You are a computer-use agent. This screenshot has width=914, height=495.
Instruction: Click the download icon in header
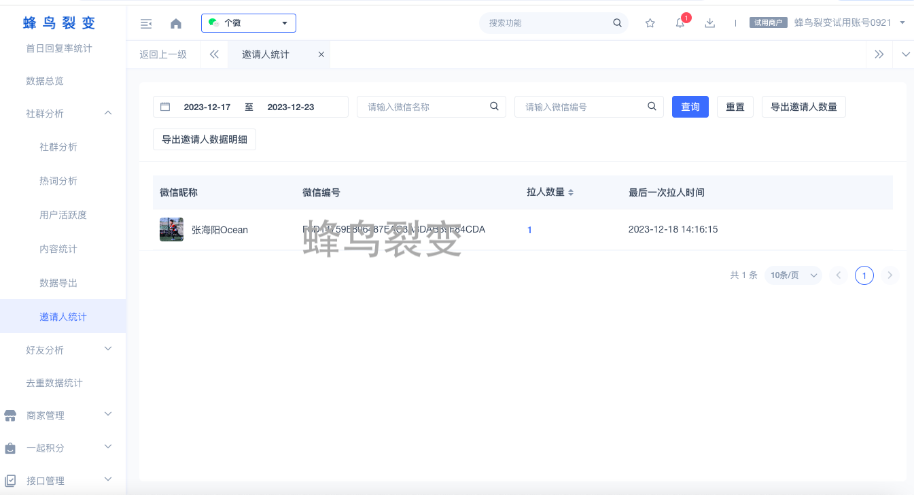coord(710,23)
